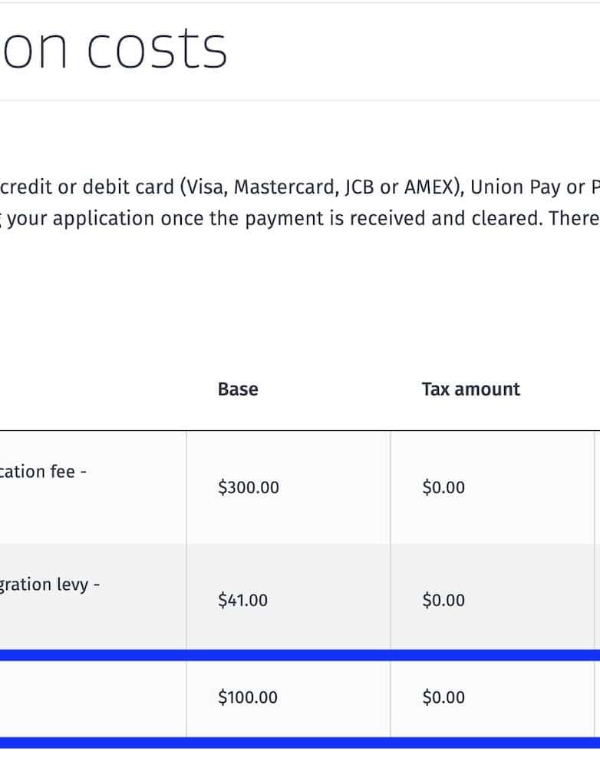
Task: Click the $100.00 base amount cell
Action: [x=248, y=698]
